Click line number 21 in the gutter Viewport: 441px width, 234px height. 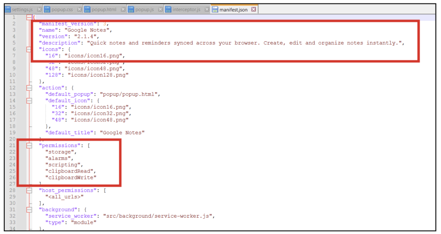12,145
